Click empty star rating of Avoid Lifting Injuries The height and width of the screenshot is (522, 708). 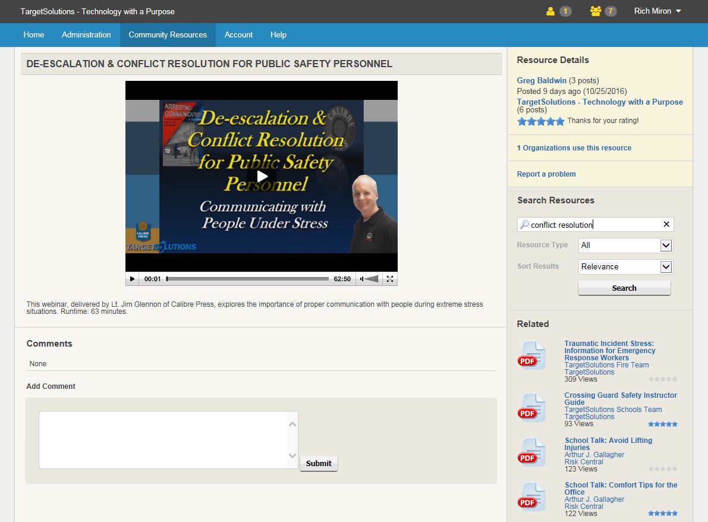(662, 468)
